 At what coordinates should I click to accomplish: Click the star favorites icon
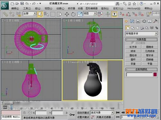click(x=134, y=4)
